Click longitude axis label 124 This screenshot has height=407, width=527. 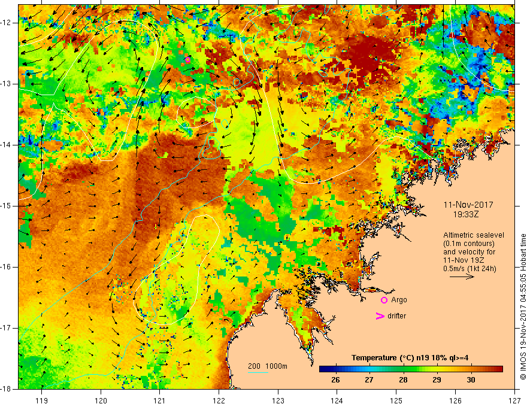coord(337,400)
